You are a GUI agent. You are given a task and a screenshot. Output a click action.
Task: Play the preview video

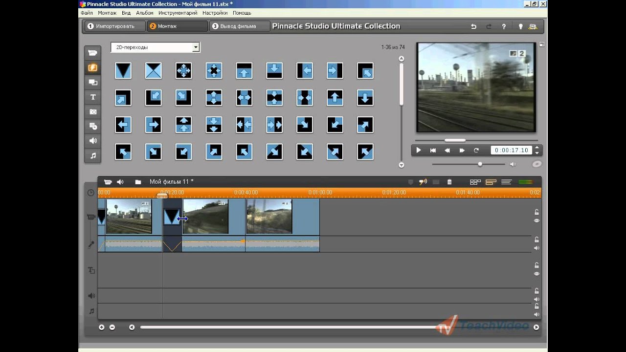tap(419, 151)
